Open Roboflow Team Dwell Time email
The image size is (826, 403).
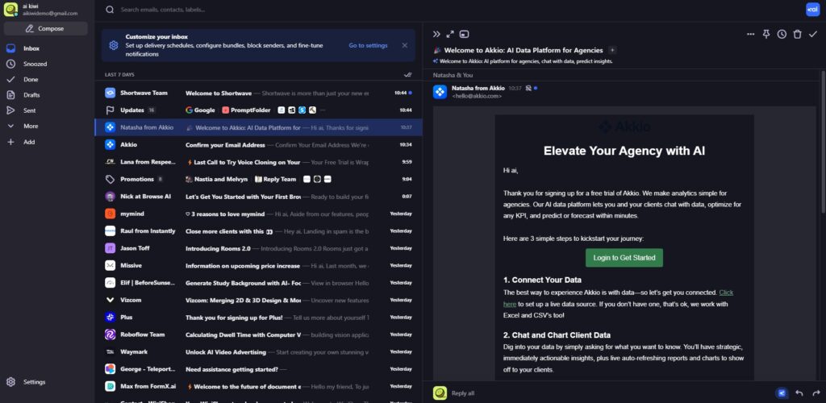(258, 334)
